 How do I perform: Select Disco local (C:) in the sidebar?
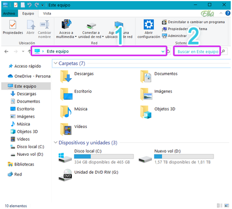(27, 146)
